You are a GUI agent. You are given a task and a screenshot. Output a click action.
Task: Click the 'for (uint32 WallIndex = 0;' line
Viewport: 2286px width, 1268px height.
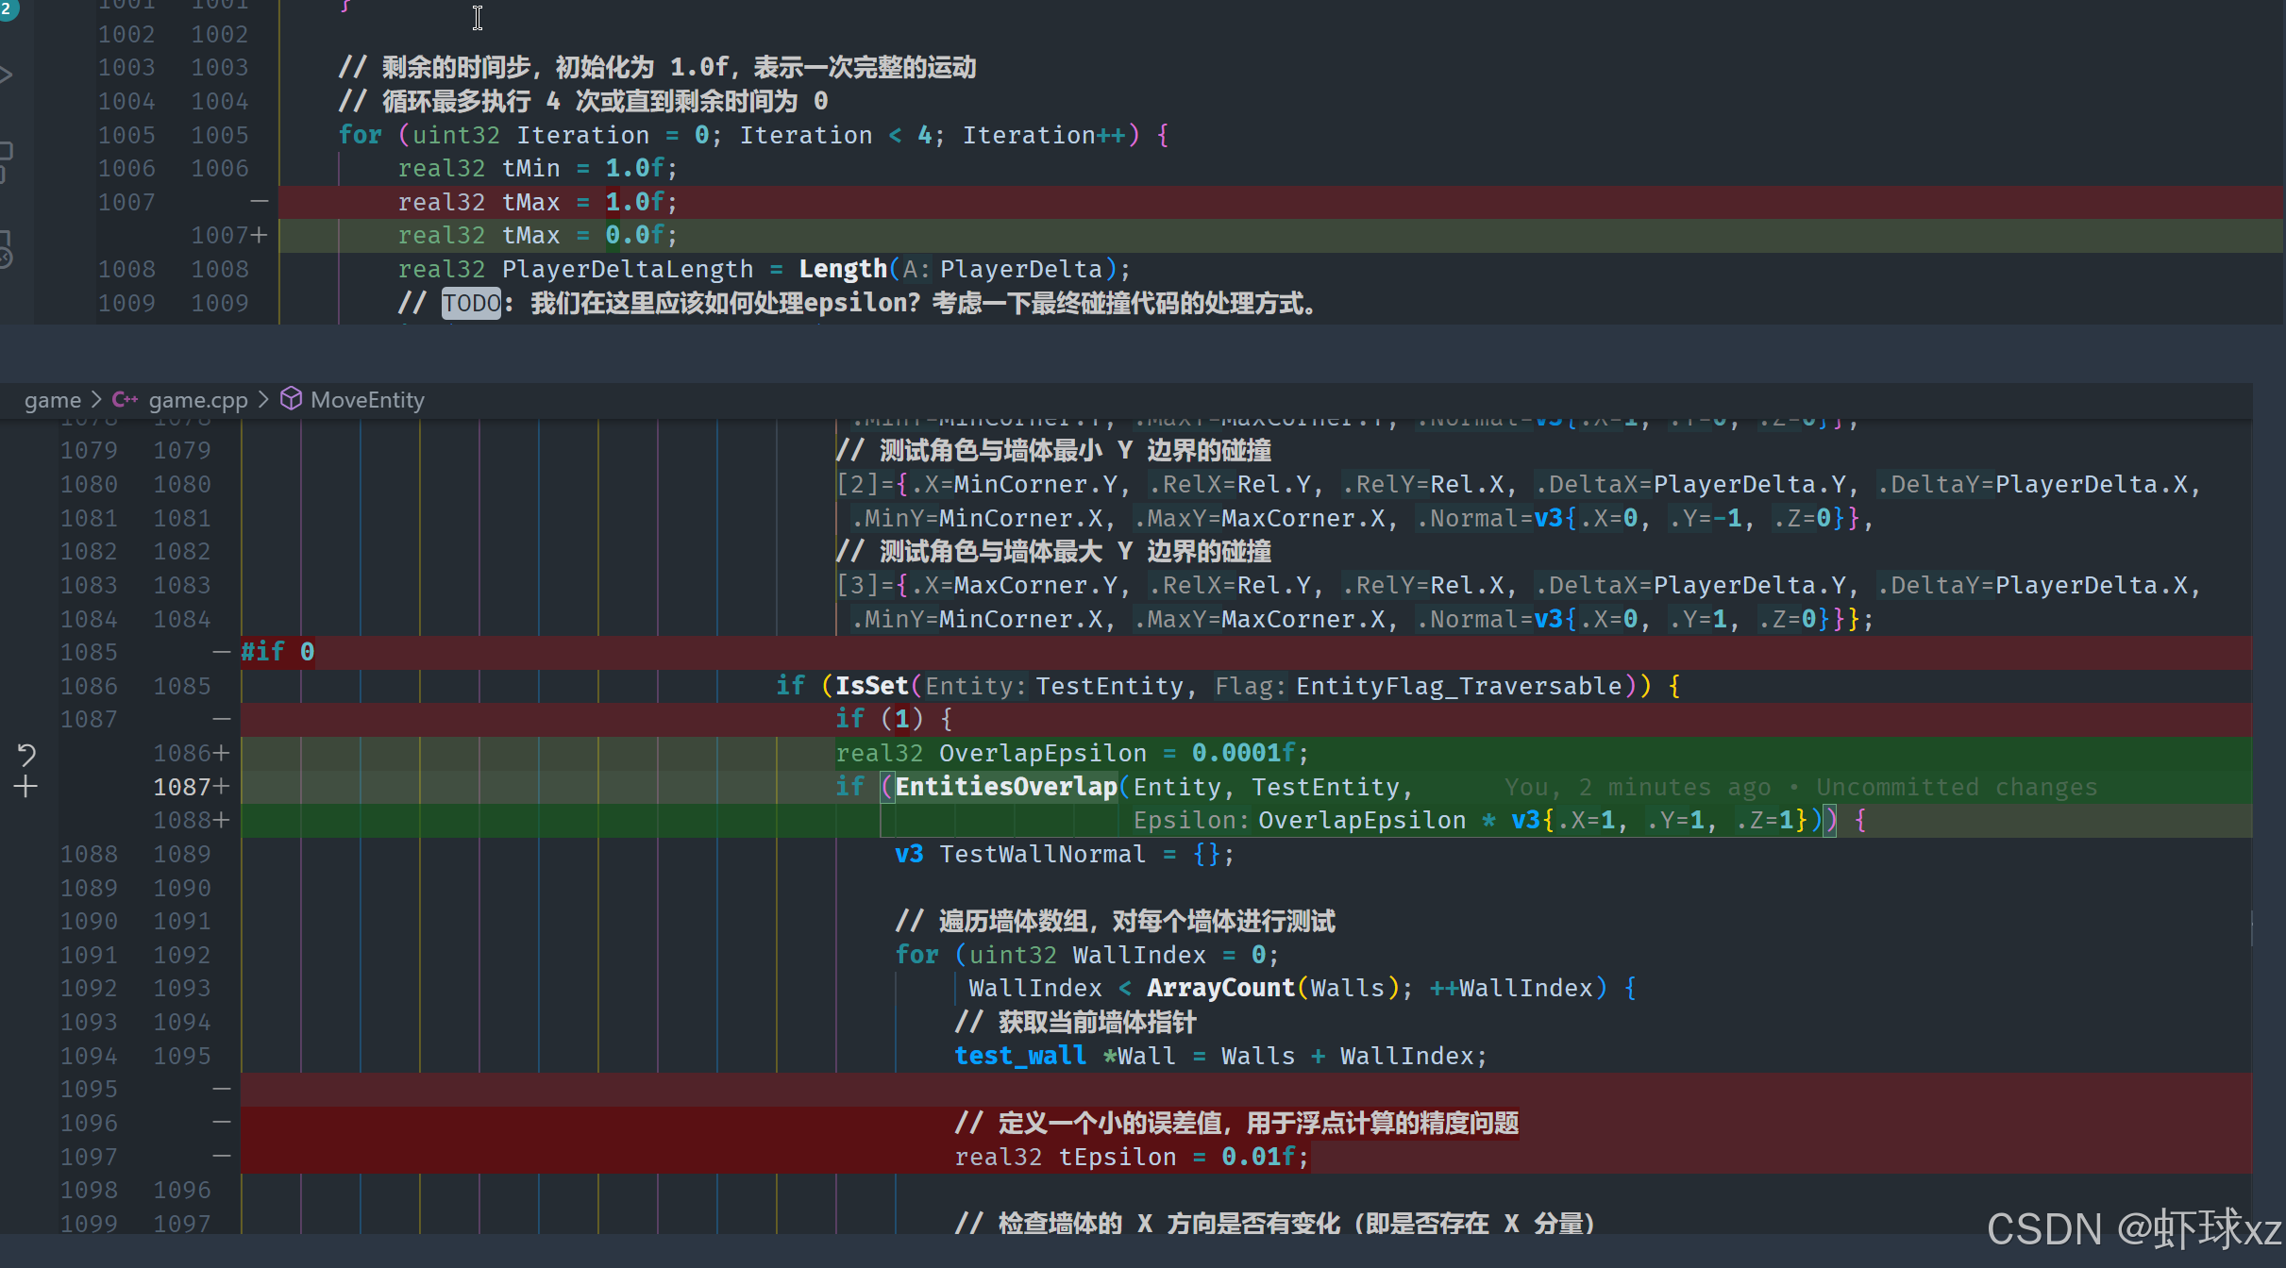1087,955
